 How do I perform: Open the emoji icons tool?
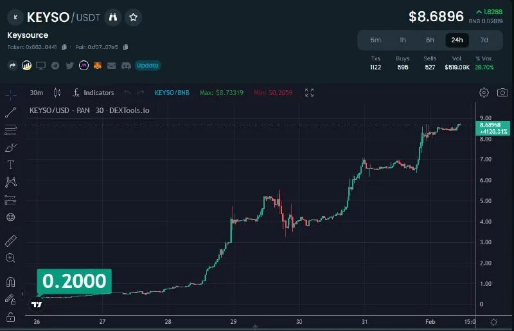10,217
